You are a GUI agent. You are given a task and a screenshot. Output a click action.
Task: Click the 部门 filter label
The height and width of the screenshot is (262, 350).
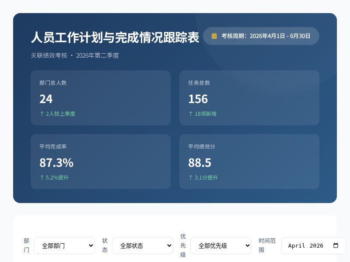(26, 245)
